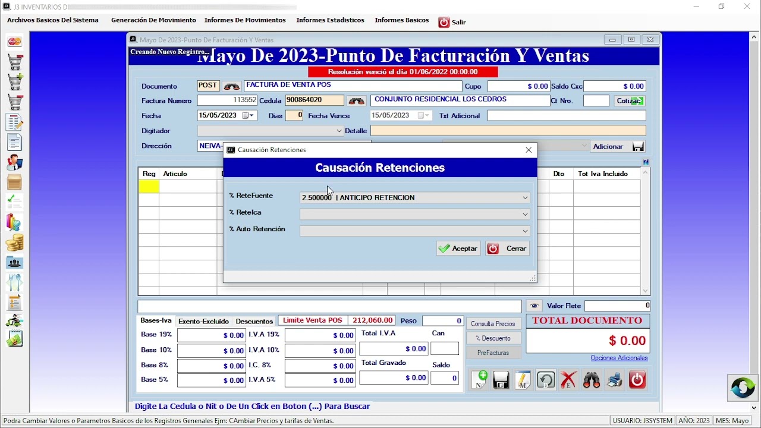Image resolution: width=761 pixels, height=428 pixels.
Task: Click the user with laptop sidebar icon
Action: click(x=15, y=162)
